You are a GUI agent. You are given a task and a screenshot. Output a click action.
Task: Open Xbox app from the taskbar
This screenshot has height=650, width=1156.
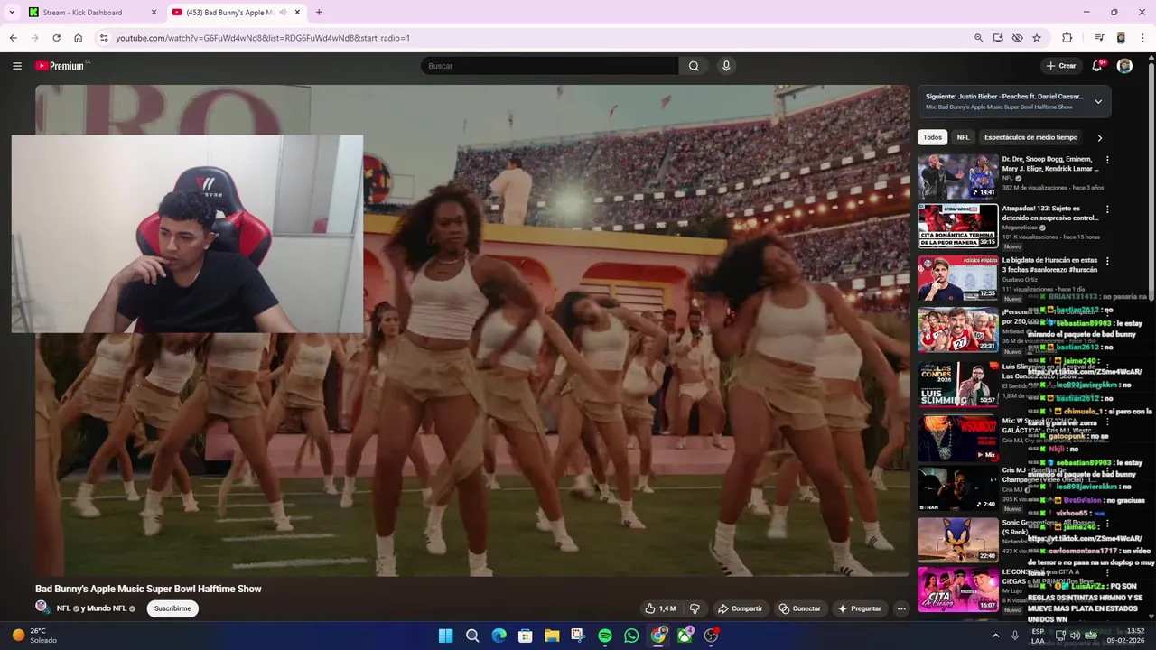click(685, 636)
